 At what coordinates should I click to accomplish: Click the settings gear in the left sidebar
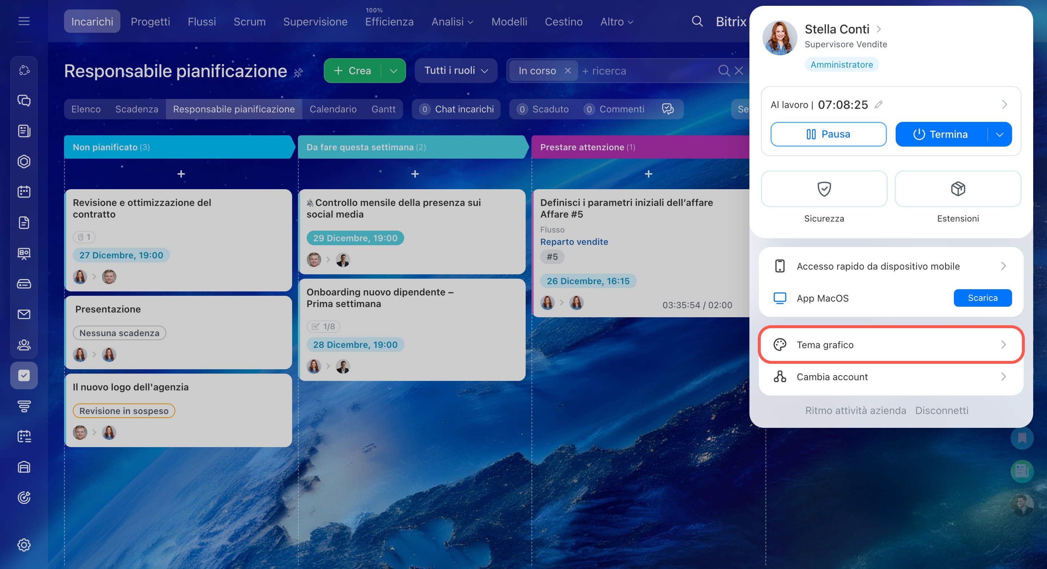tap(24, 545)
